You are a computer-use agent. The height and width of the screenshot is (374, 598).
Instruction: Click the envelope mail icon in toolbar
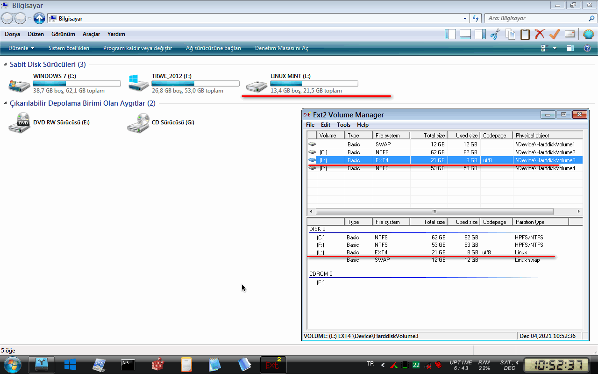tap(570, 34)
